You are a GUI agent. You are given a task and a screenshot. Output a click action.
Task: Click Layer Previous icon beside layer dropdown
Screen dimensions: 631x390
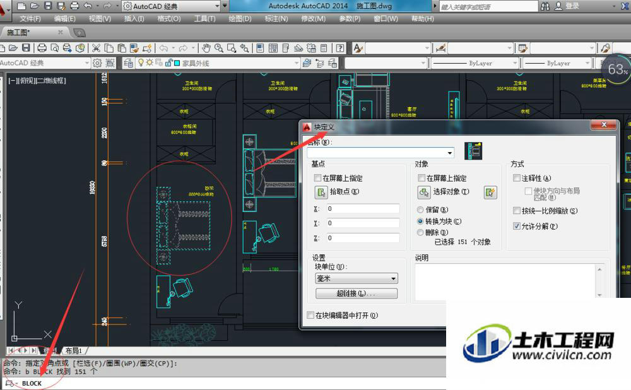coord(320,62)
